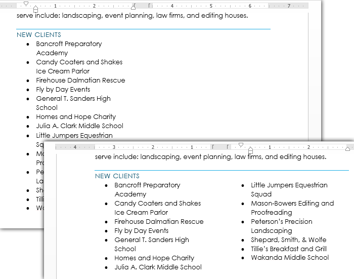Click 'Academy' in the single-column document
The height and width of the screenshot is (279, 354).
tap(52, 53)
